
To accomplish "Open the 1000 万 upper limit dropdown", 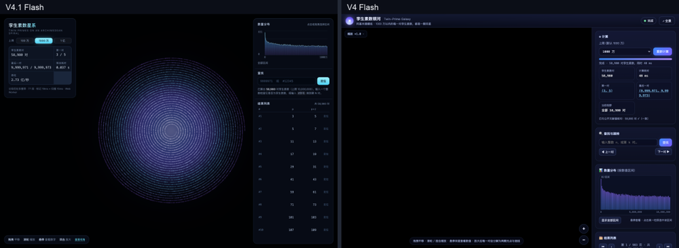I will tap(625, 51).
